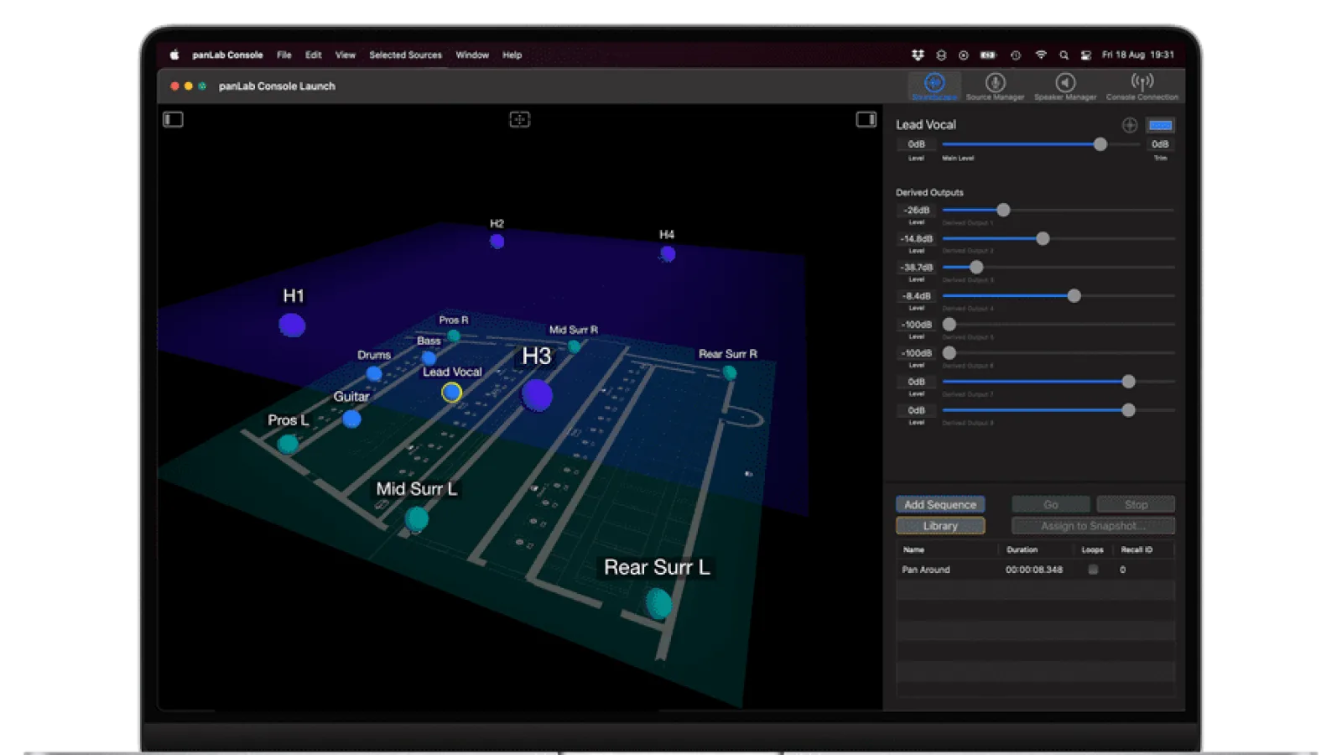Click the Trim 0dB value field
This screenshot has width=1342, height=755.
[1160, 144]
